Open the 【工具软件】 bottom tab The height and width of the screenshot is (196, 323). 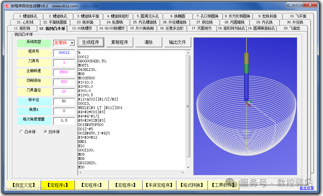(x=223, y=185)
